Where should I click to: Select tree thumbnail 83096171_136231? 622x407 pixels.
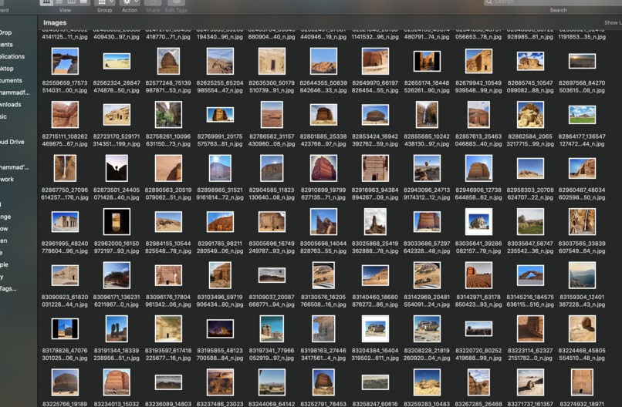click(117, 275)
